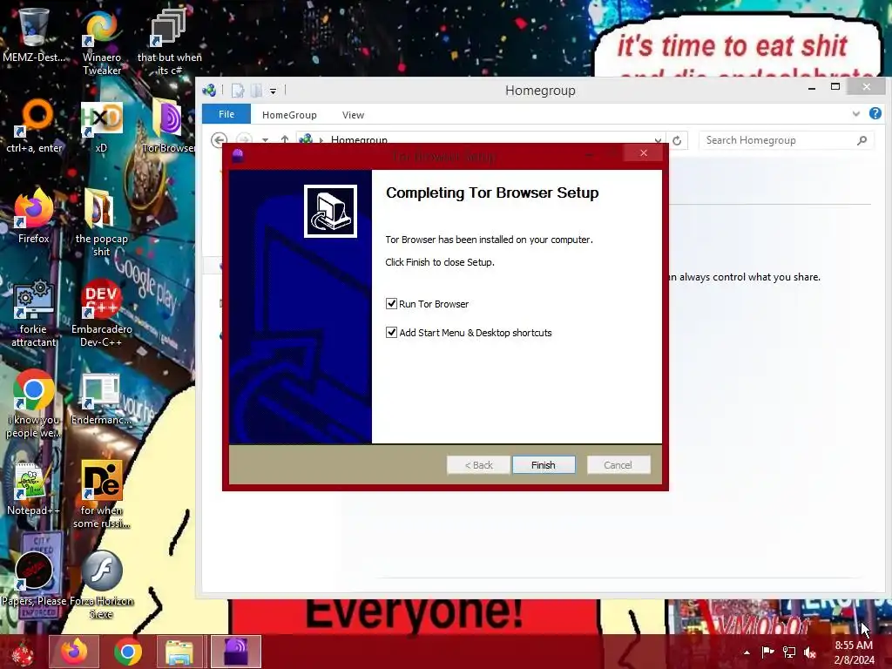Click New Folder icon in quick access toolbar
The image size is (892, 669).
(257, 91)
